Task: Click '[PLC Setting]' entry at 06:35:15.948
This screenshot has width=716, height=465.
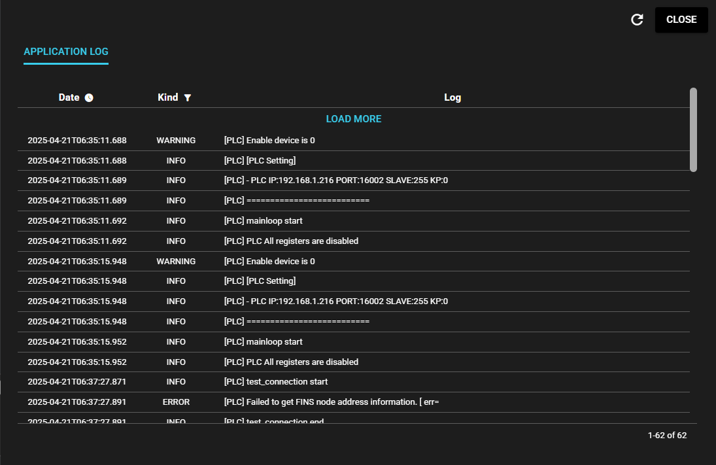Action: [260, 281]
